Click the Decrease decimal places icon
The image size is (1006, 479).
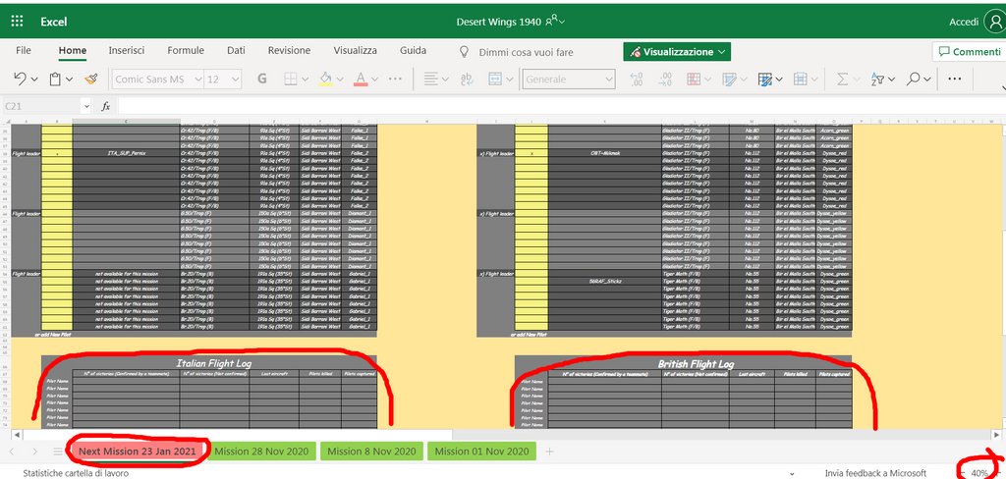[637, 79]
